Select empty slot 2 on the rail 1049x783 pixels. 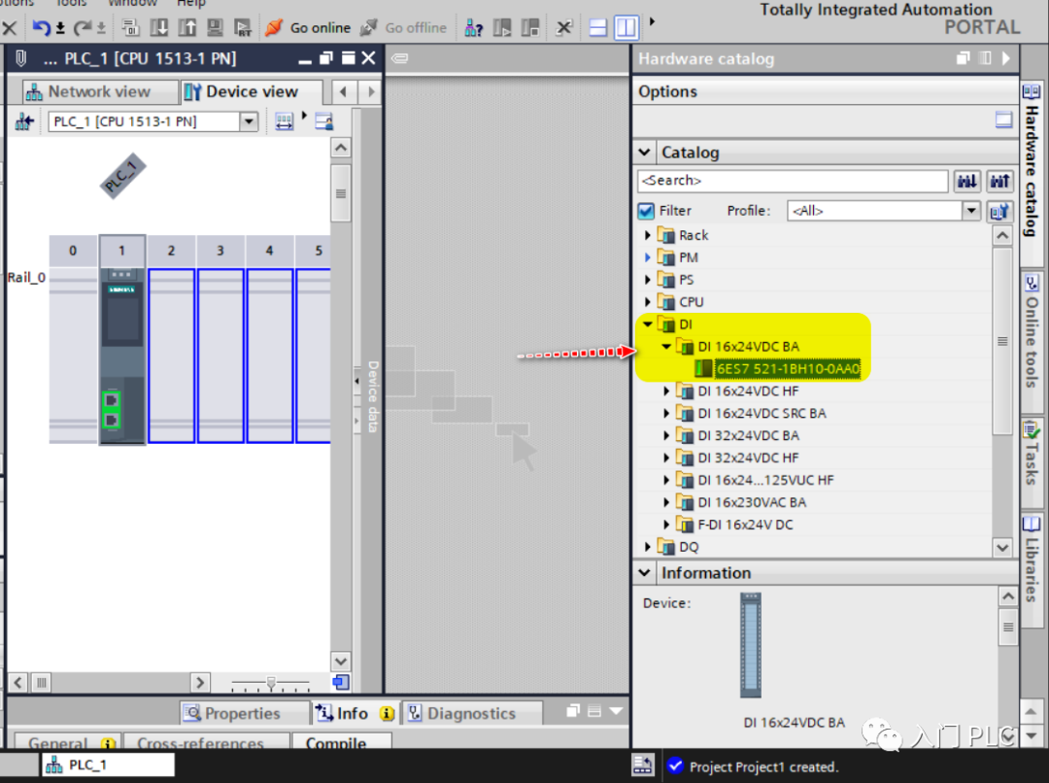(171, 356)
